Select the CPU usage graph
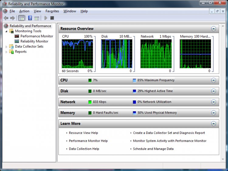This screenshot has height=171, width=228. [77, 54]
